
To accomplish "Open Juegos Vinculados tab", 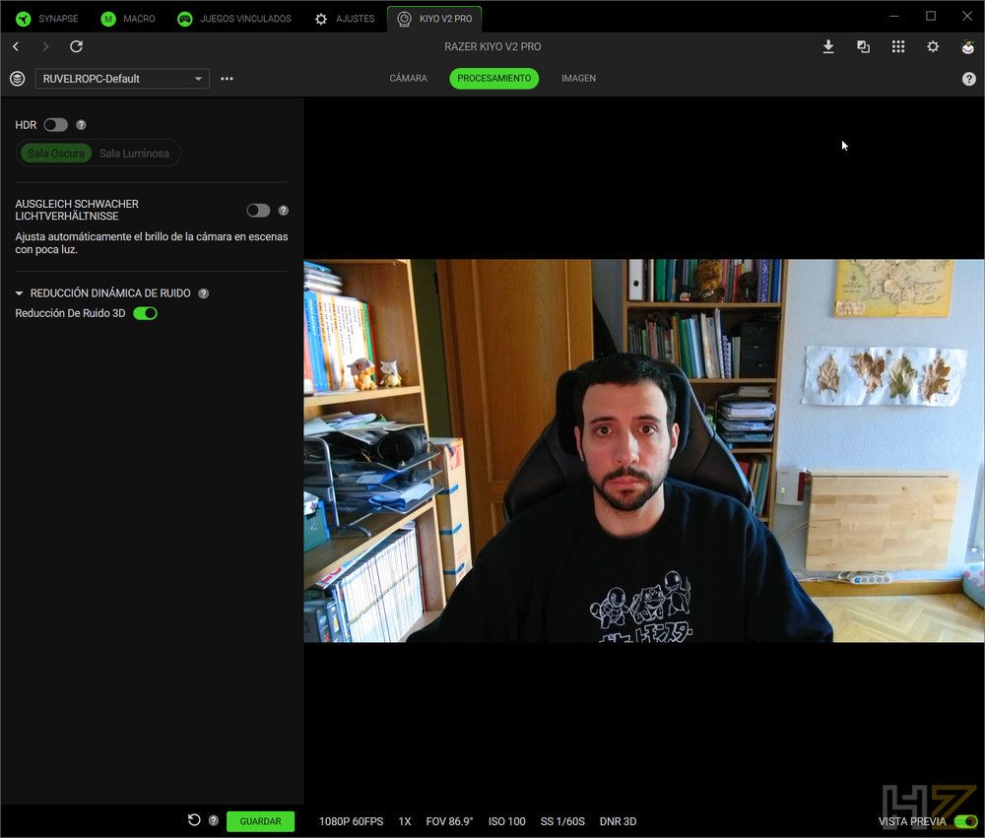I will 234,19.
